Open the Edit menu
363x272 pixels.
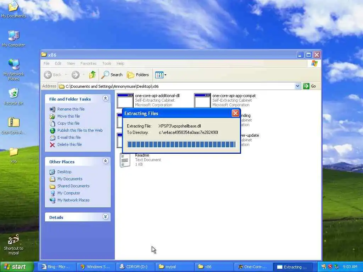[58, 63]
